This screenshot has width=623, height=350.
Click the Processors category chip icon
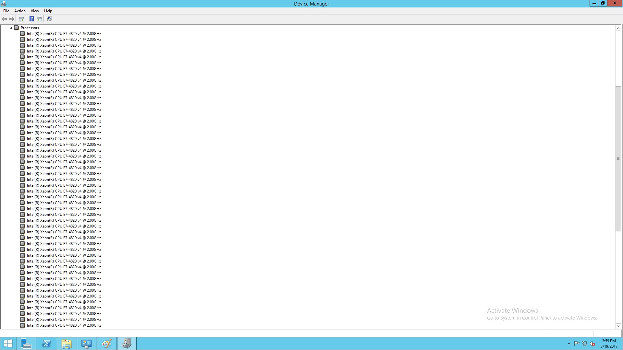pyautogui.click(x=17, y=28)
